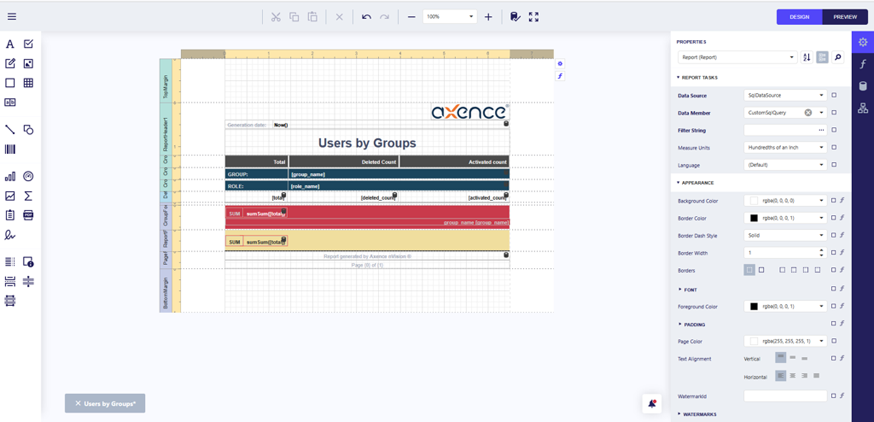Viewport: 874px width, 422px height.
Task: Click the Cut scissors icon
Action: (276, 17)
